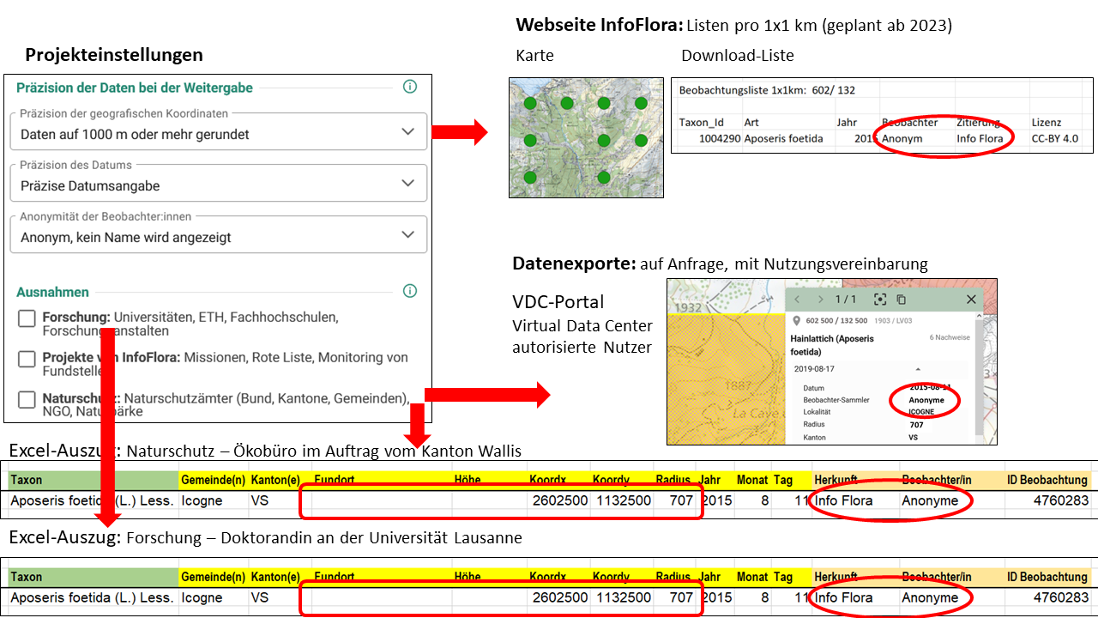This screenshot has width=1098, height=618.
Task: Click Koordy 1132500 in Naturschutz extract
Action: coord(622,500)
